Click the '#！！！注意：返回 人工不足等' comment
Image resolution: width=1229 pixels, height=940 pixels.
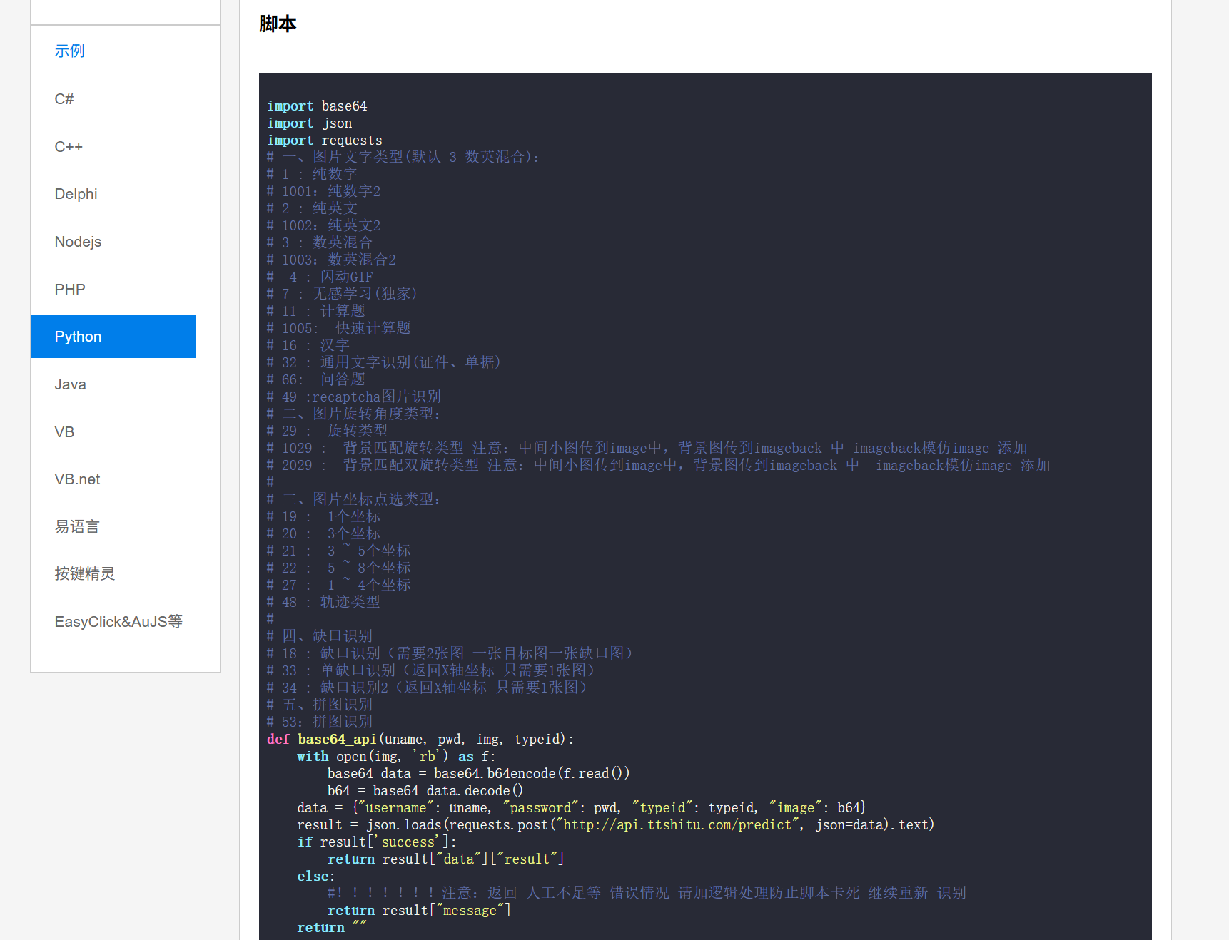pyautogui.click(x=647, y=893)
